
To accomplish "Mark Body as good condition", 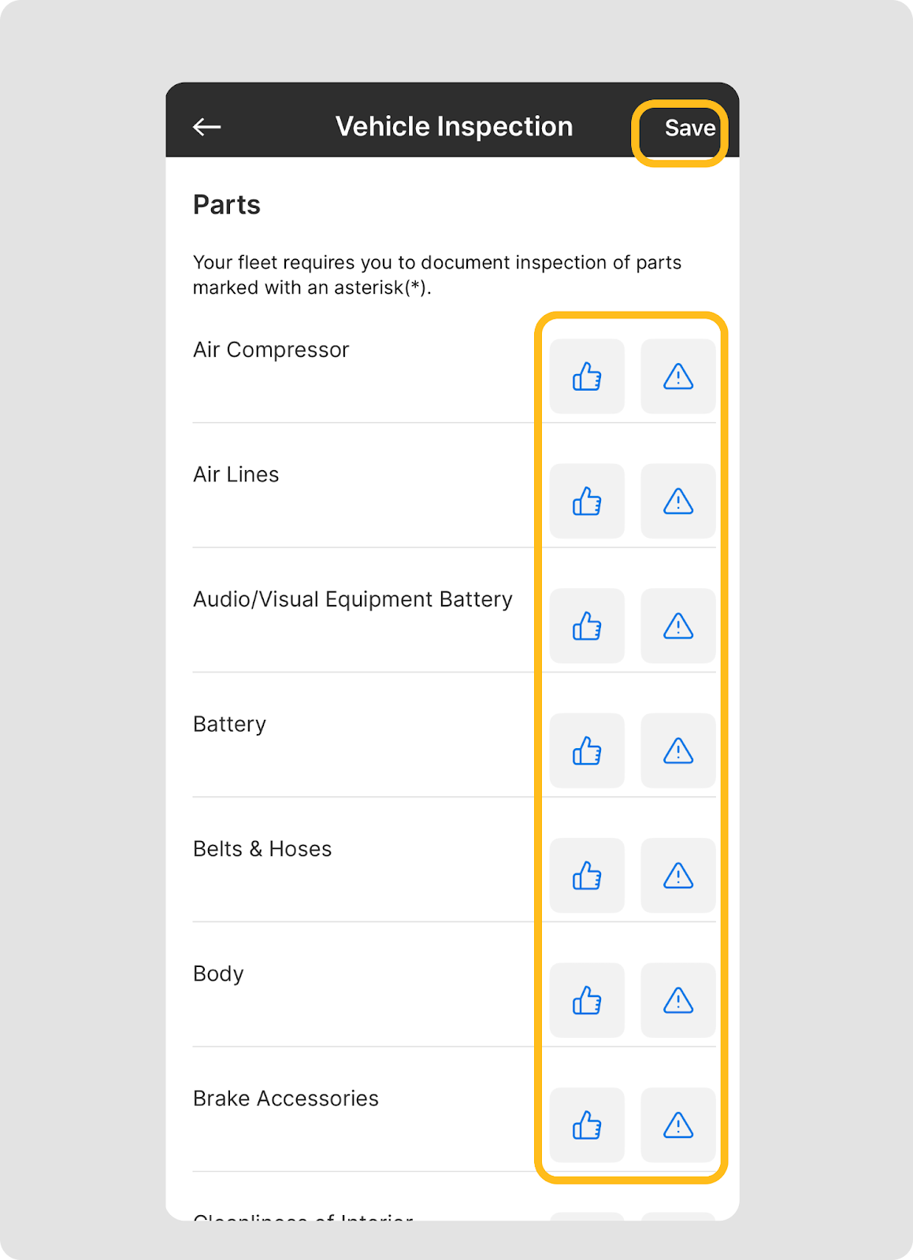I will [587, 1000].
